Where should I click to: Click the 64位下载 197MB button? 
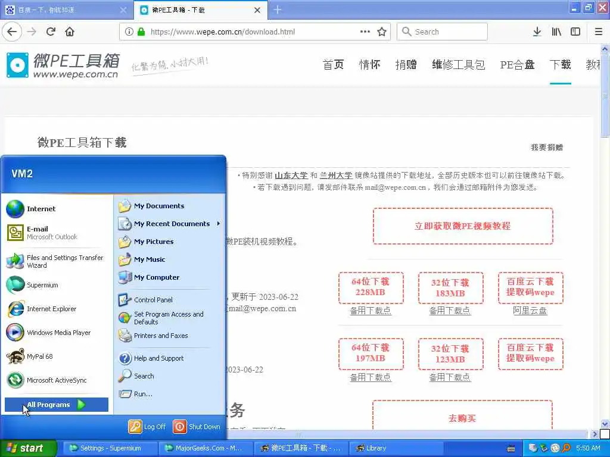point(371,353)
